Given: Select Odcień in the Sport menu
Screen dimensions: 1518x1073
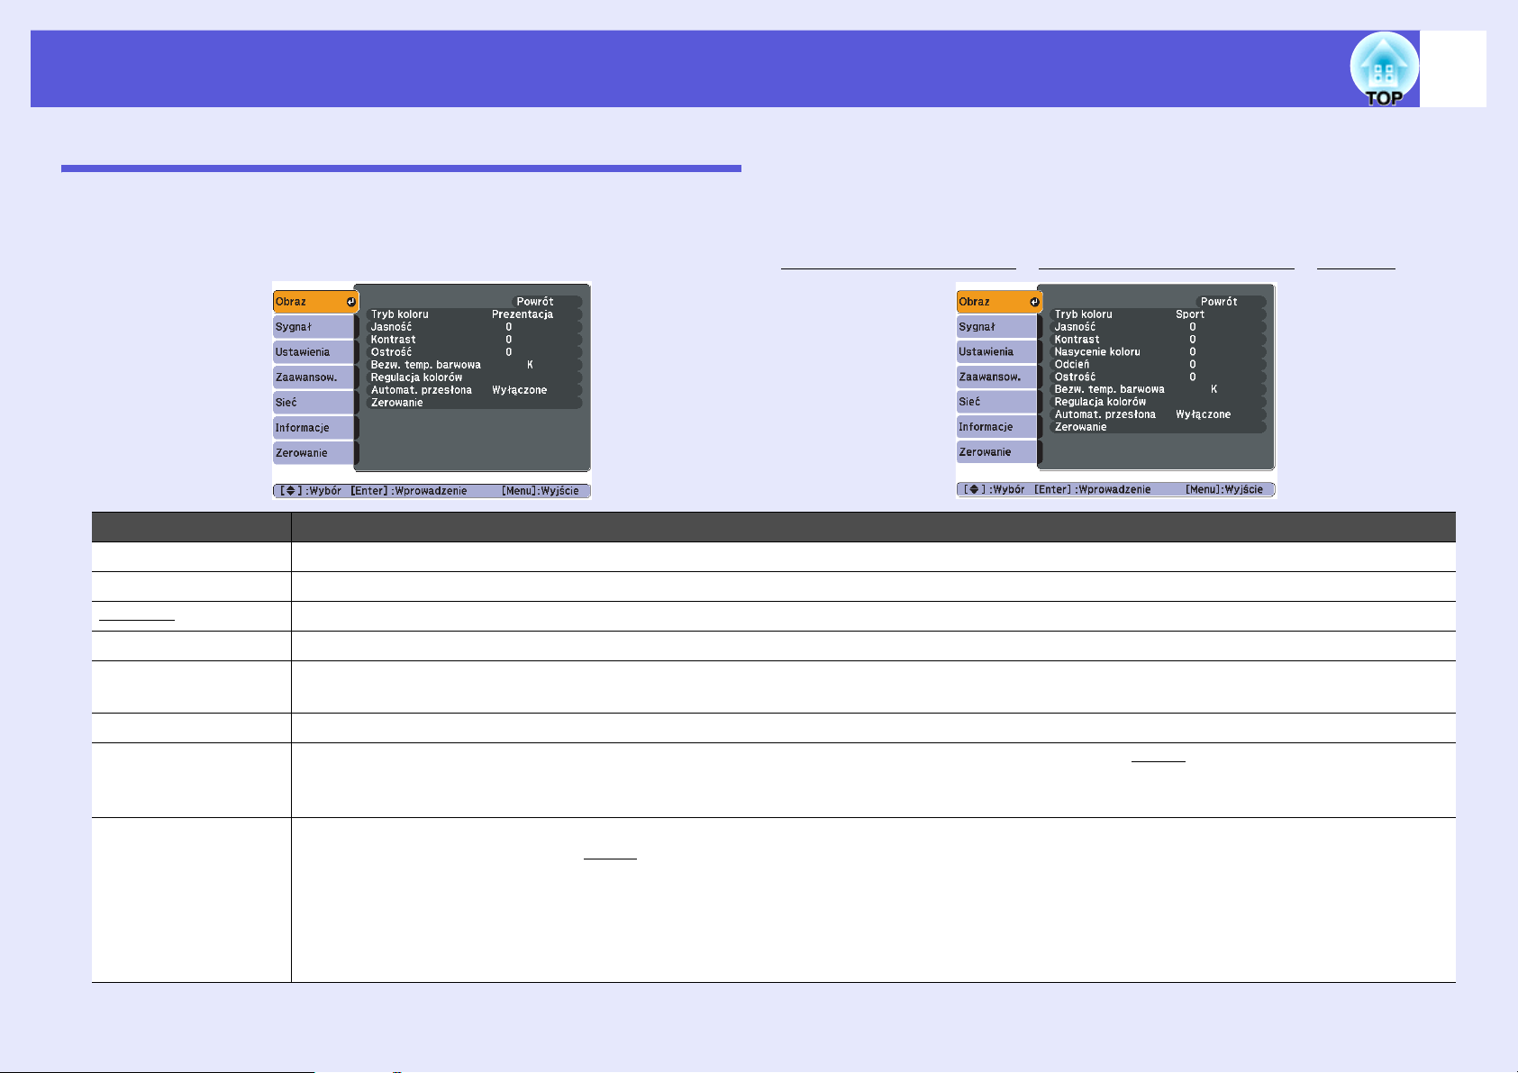Looking at the screenshot, I should [1159, 365].
